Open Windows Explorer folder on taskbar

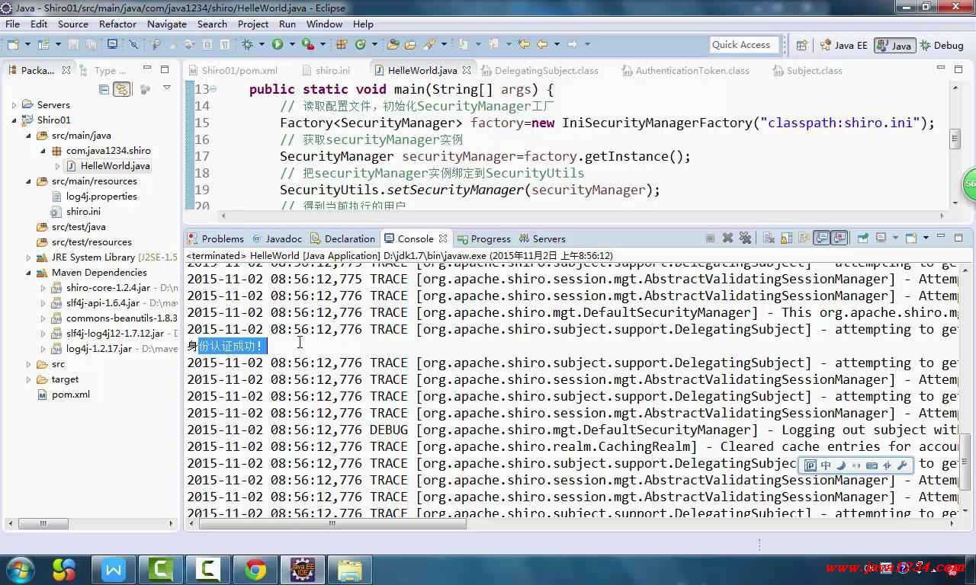(x=350, y=569)
